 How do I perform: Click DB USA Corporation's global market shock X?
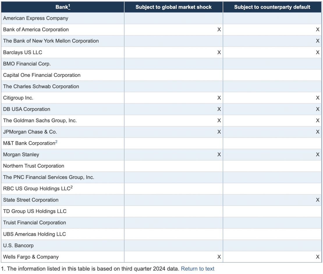[219, 109]
